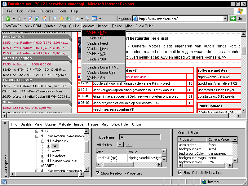Select Validate HTML menu entry
The width and height of the screenshot is (248, 186).
coord(104,33)
